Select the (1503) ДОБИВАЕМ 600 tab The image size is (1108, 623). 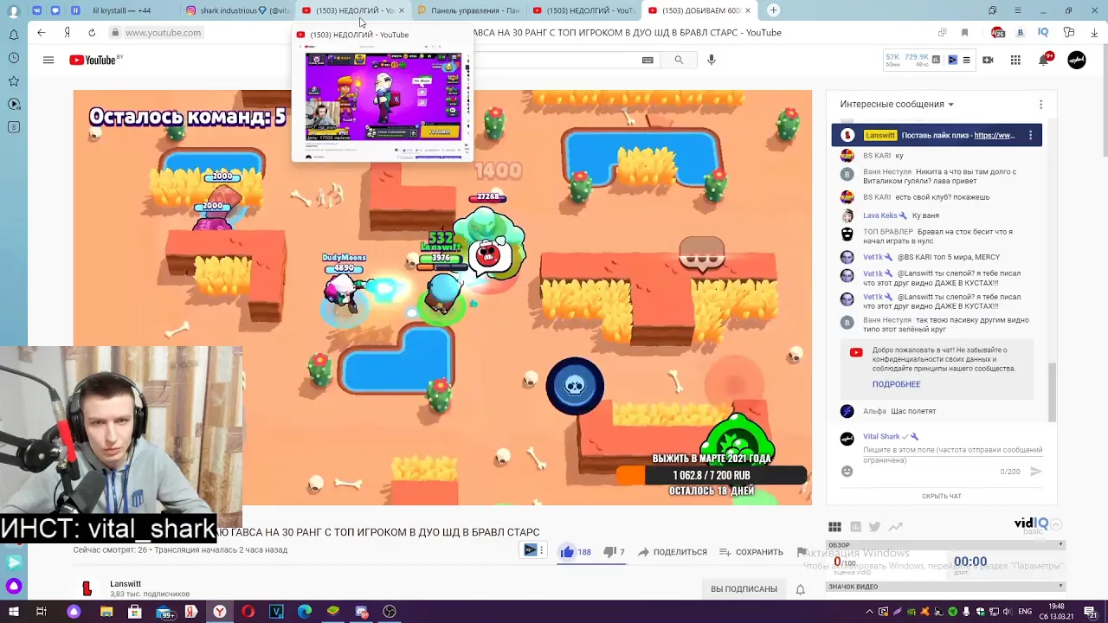699,10
